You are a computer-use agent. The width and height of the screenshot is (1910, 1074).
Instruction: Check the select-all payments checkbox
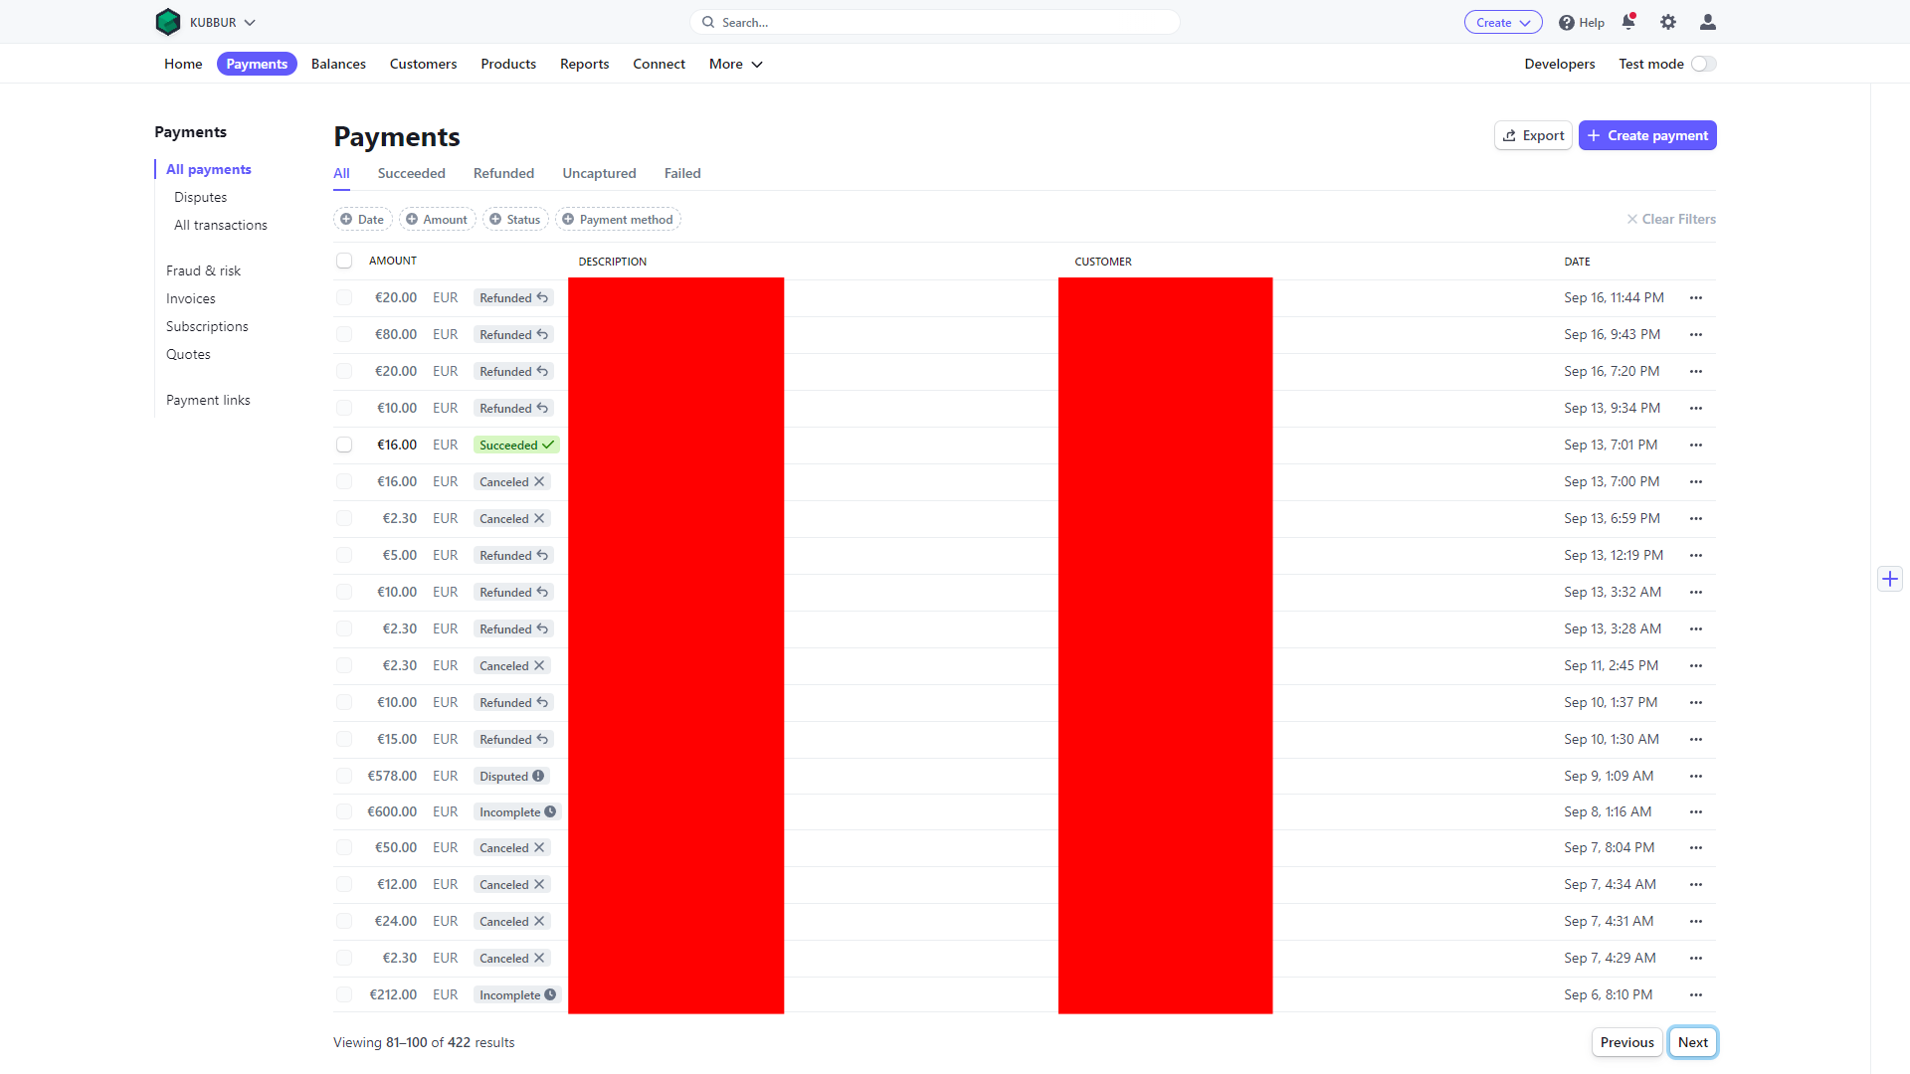click(344, 261)
